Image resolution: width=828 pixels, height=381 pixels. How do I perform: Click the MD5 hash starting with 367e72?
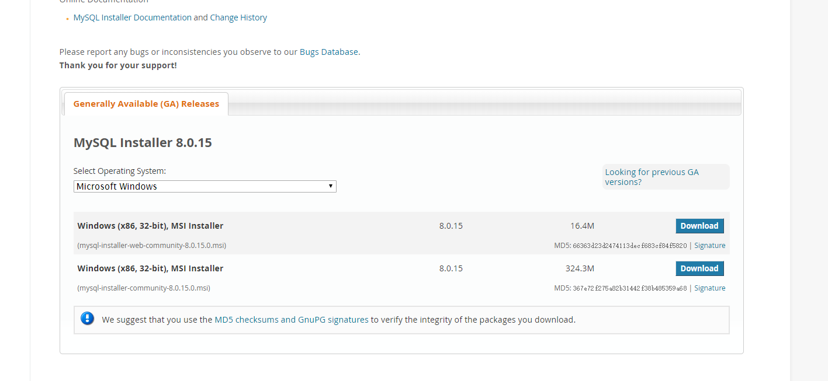[x=630, y=288]
